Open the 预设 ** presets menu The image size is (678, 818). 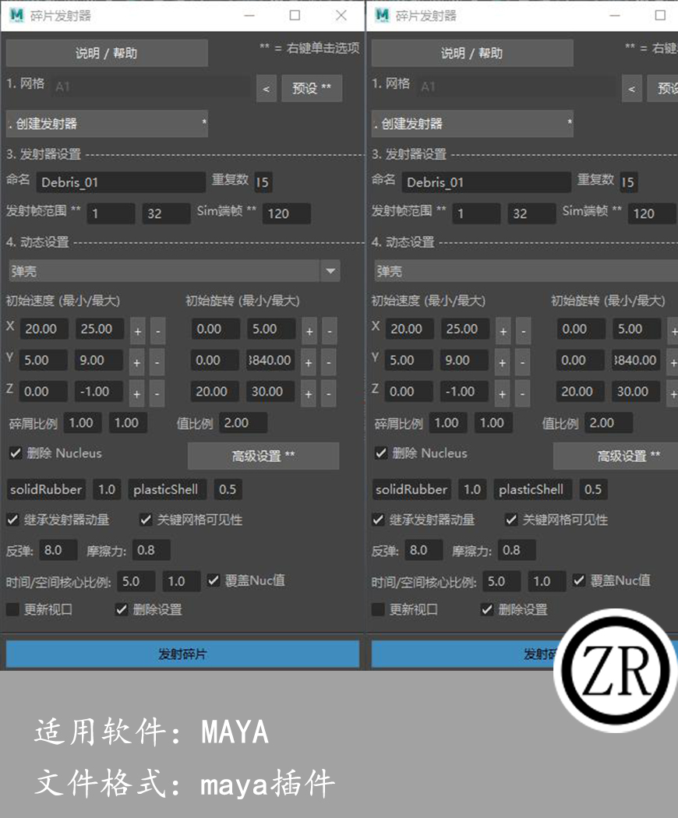click(x=312, y=88)
